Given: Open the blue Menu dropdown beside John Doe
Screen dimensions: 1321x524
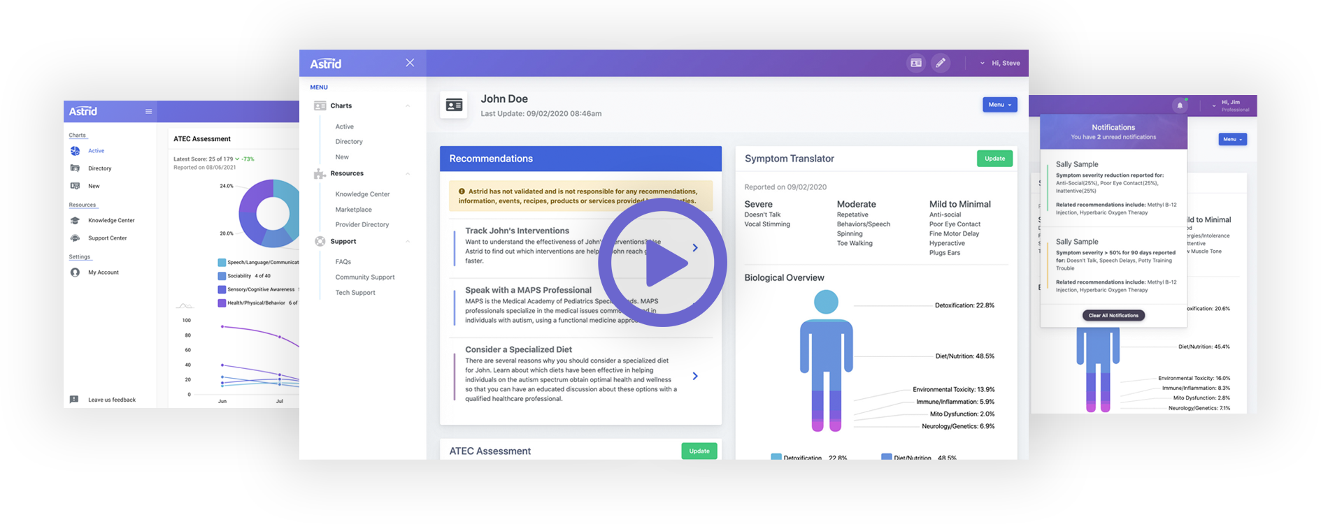Looking at the screenshot, I should 1000,105.
